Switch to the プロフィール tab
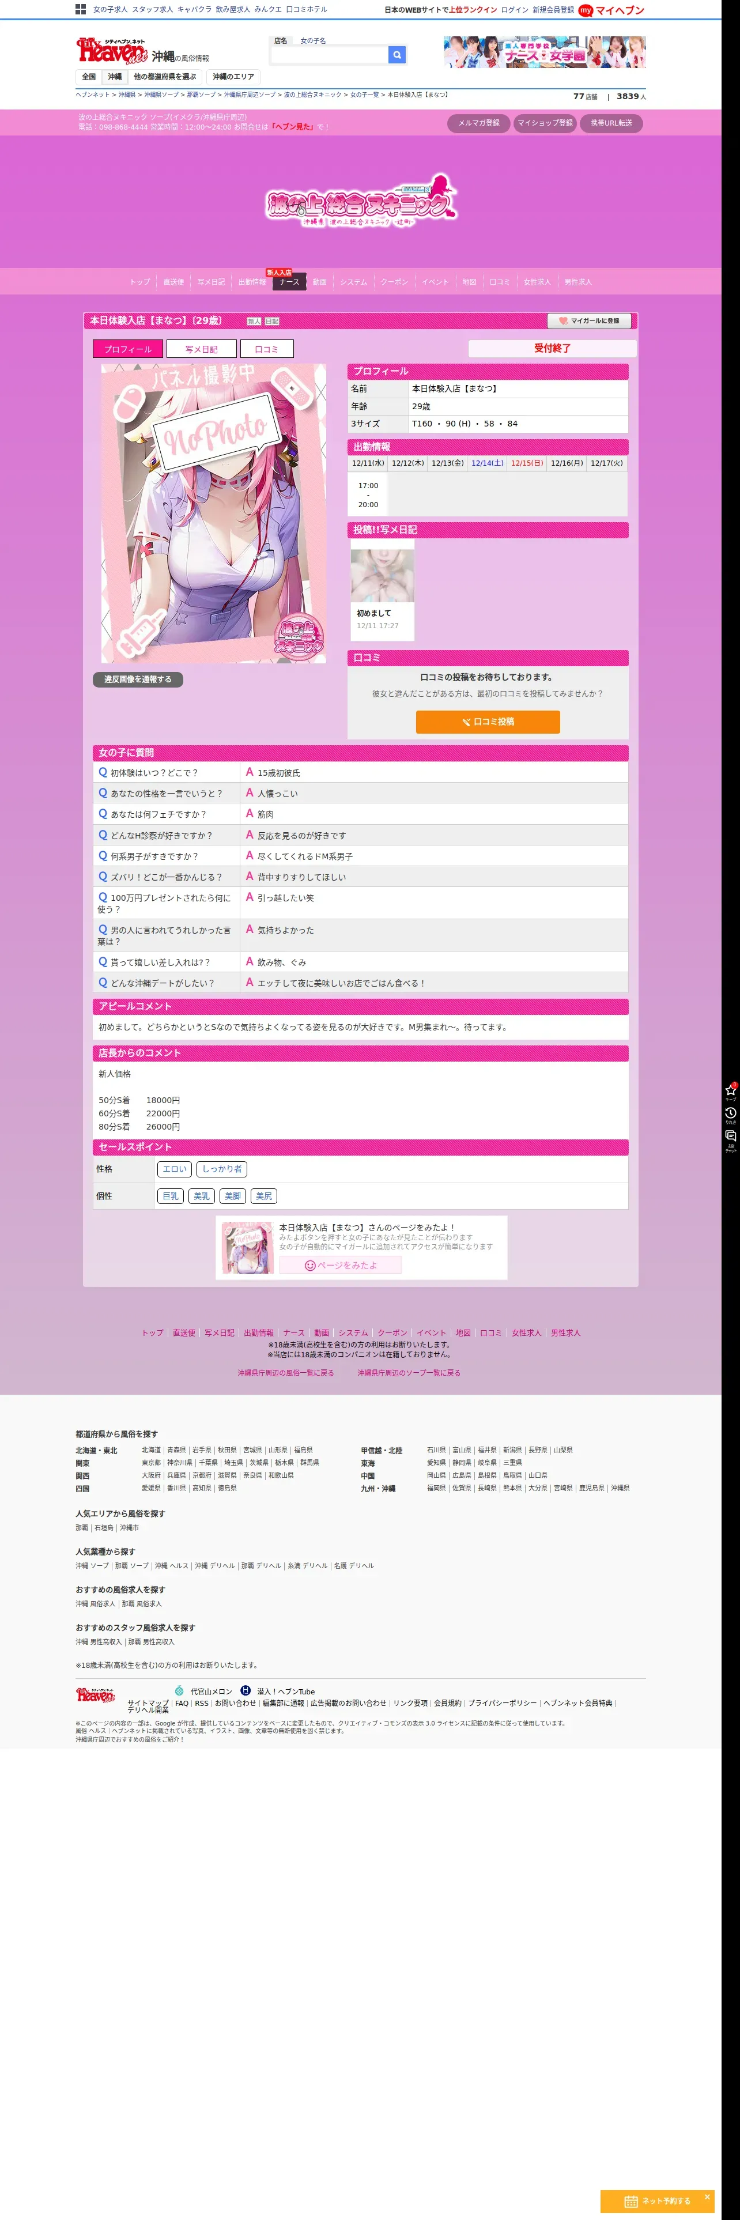740x2220 pixels. pos(127,349)
